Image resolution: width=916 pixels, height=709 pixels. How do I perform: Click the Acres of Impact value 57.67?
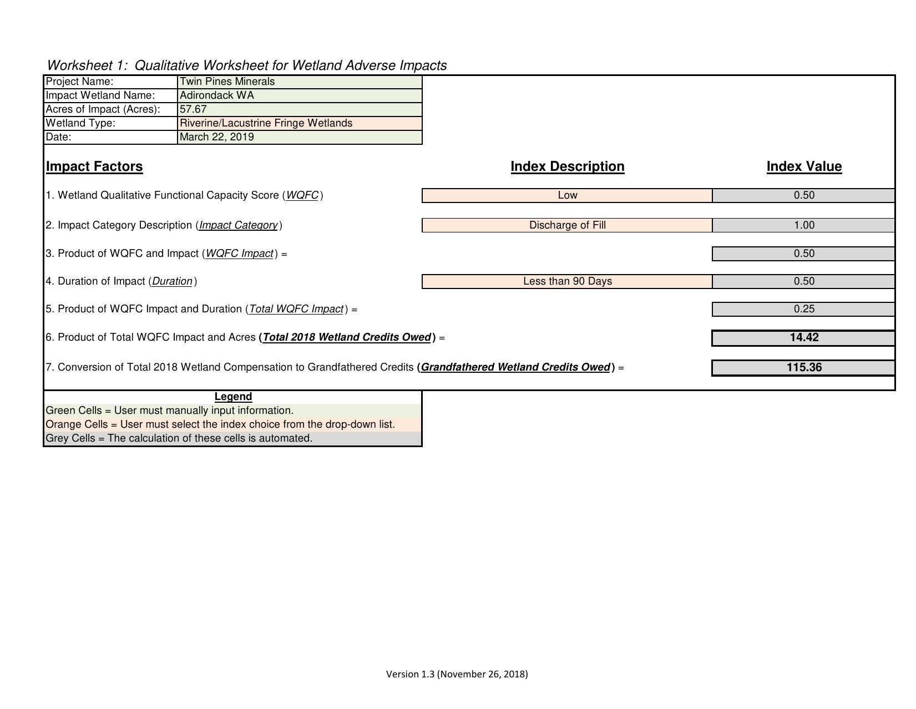300,109
